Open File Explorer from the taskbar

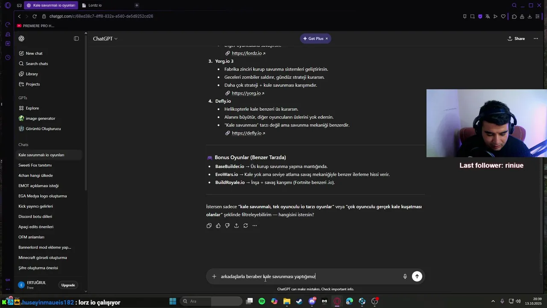coord(287,301)
